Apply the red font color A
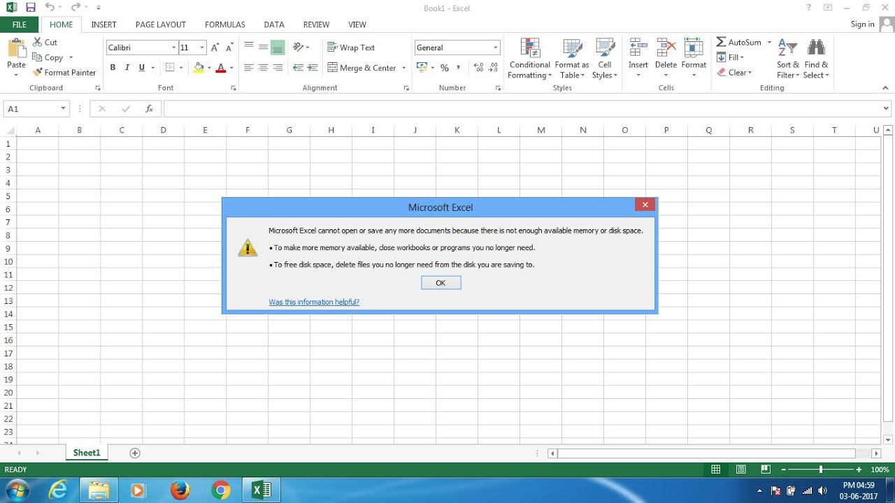895x503 pixels. (x=221, y=68)
